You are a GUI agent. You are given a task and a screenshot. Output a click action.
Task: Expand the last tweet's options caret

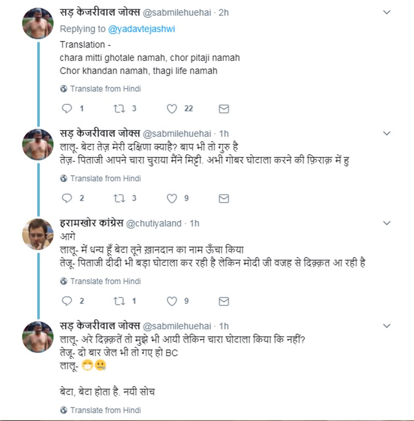(387, 326)
